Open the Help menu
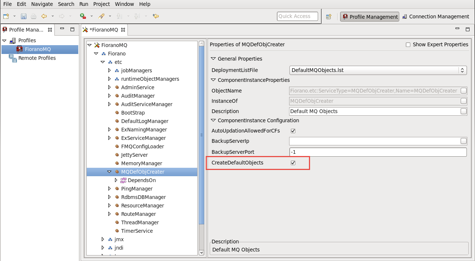The width and height of the screenshot is (475, 261). (x=145, y=4)
